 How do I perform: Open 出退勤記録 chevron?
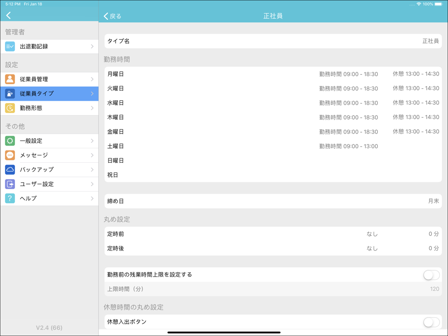(x=92, y=46)
